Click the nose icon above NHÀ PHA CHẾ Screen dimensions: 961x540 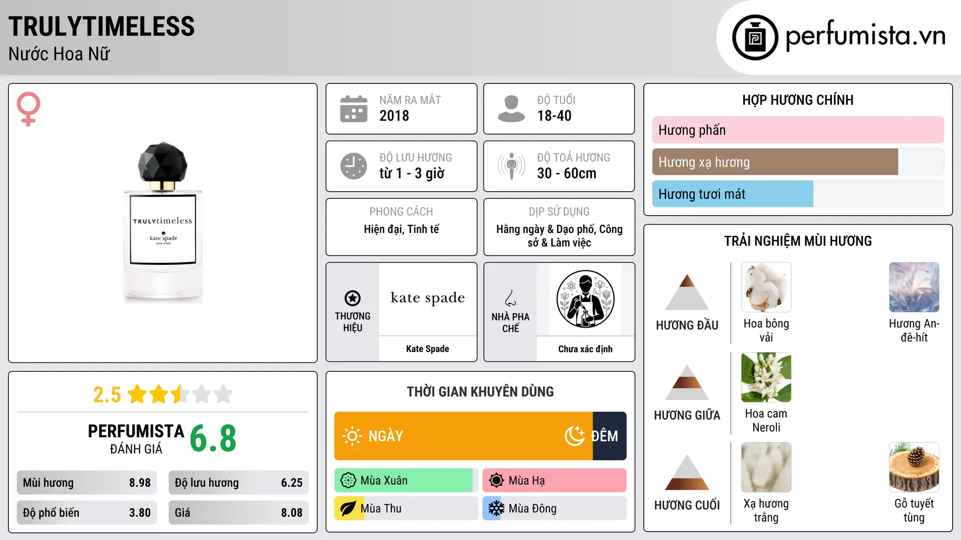click(x=511, y=298)
